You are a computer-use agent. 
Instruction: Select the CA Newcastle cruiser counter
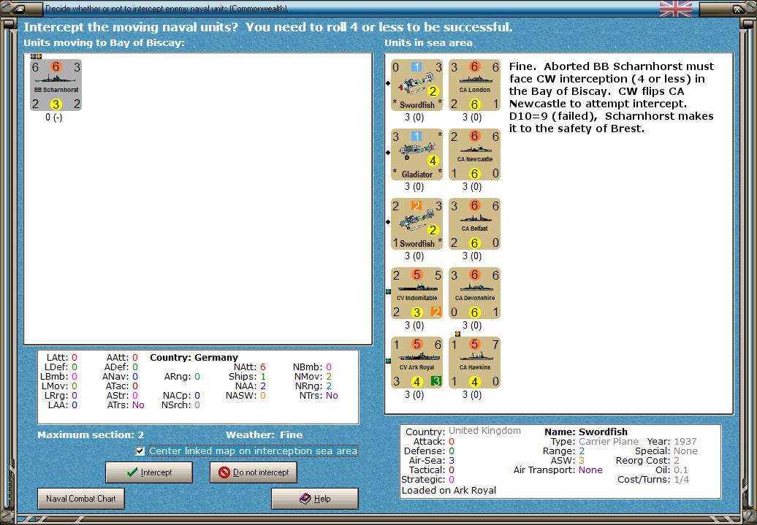coord(474,154)
